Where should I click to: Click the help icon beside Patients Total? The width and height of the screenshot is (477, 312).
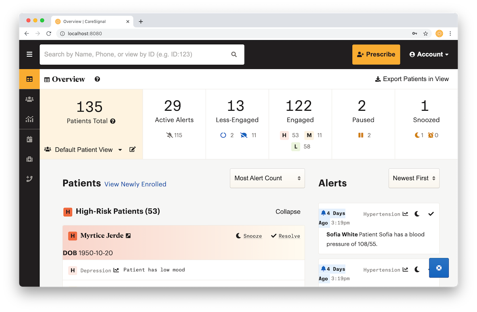(113, 121)
